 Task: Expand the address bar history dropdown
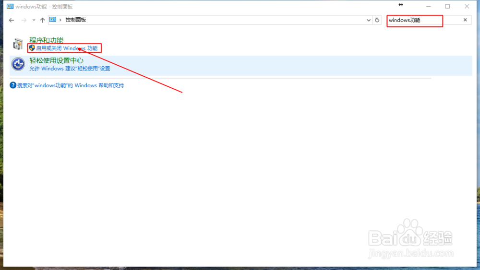[x=369, y=20]
